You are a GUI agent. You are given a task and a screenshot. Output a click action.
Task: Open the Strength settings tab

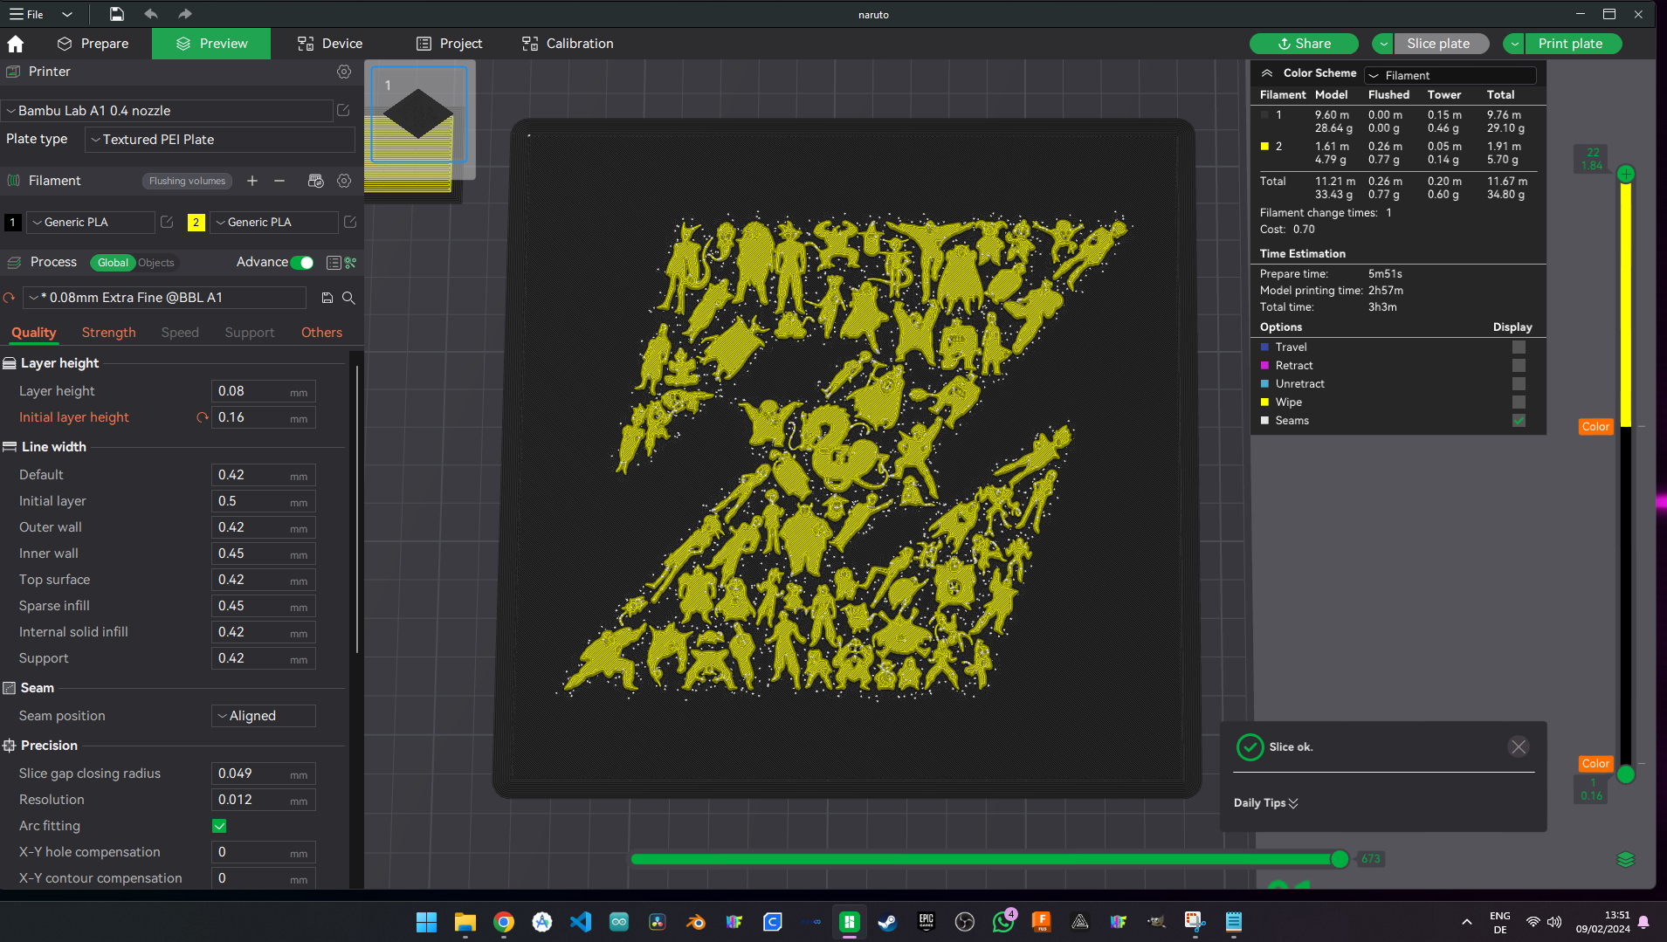point(108,333)
